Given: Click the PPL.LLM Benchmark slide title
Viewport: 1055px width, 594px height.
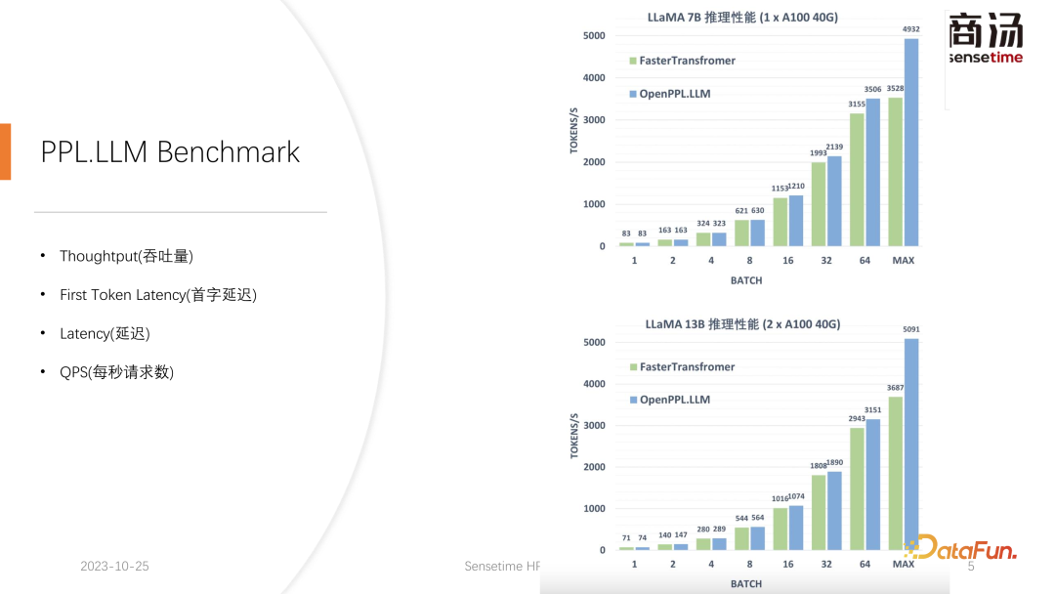Looking at the screenshot, I should coord(170,152).
